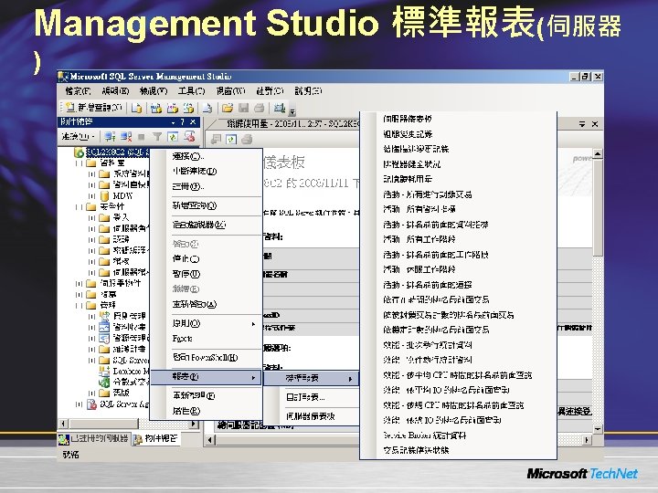Screen dimensions: 658x493
Task: Click the last icon before the toolbar overflow arrow
Action: pyautogui.click(x=280, y=108)
